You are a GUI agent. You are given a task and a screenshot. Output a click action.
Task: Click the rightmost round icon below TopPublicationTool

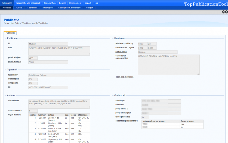[x=226, y=12]
